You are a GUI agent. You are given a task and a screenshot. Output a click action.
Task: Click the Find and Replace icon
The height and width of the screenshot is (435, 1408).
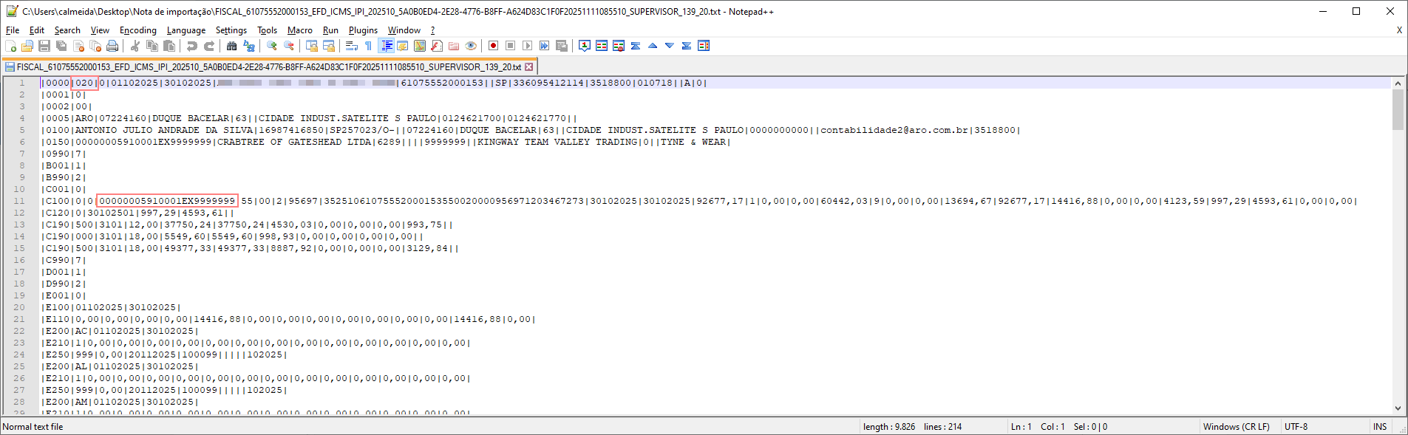pyautogui.click(x=249, y=46)
